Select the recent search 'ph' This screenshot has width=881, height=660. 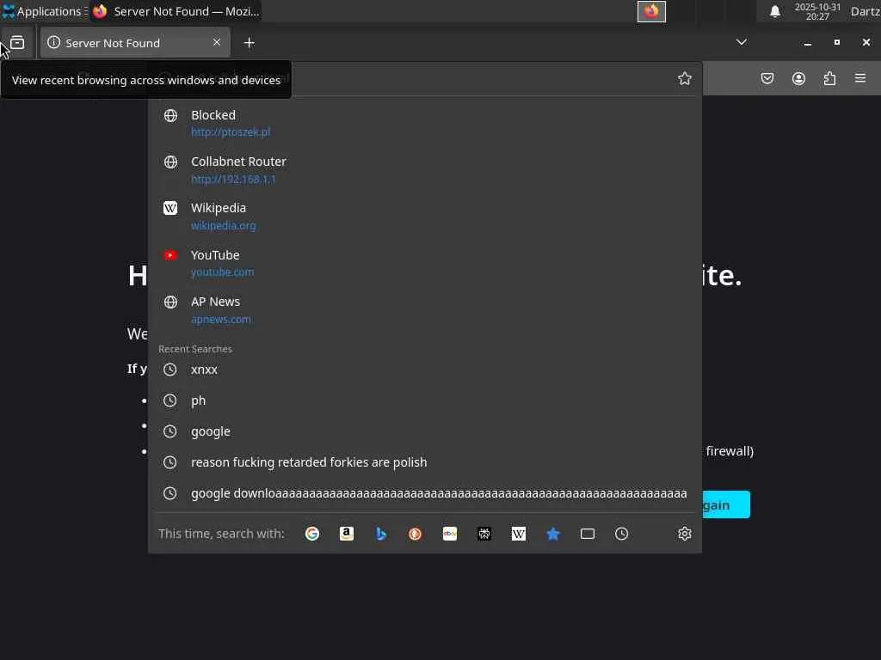click(x=425, y=400)
